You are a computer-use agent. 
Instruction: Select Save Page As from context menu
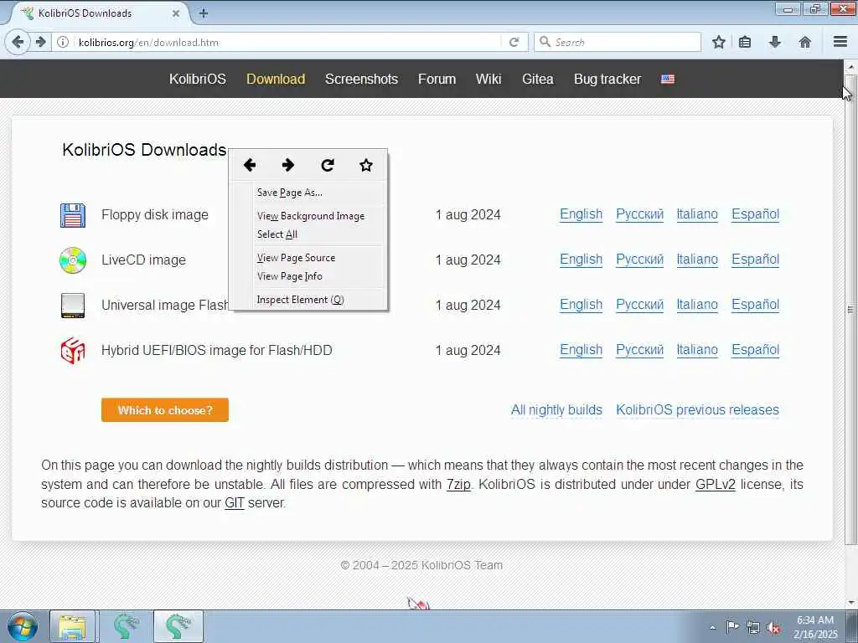click(x=309, y=193)
